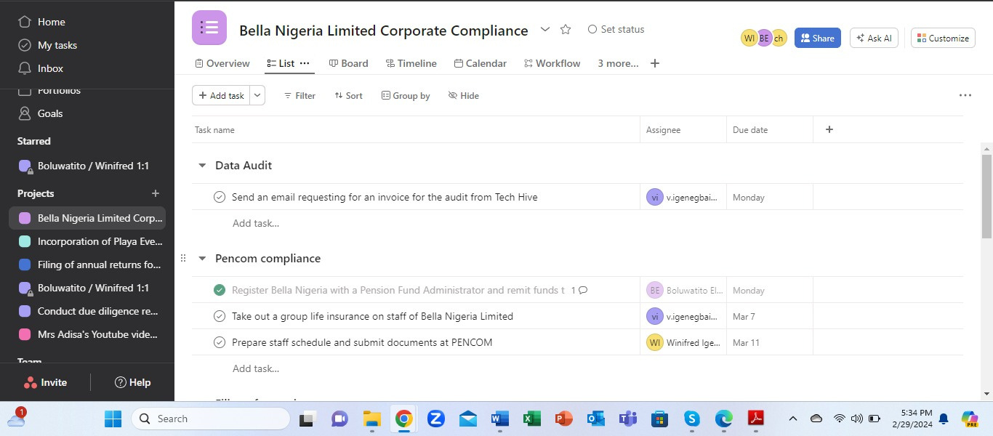This screenshot has height=436, width=993.
Task: Open WI assignee avatar on Prepare staff schedule task
Action: pyautogui.click(x=654, y=342)
